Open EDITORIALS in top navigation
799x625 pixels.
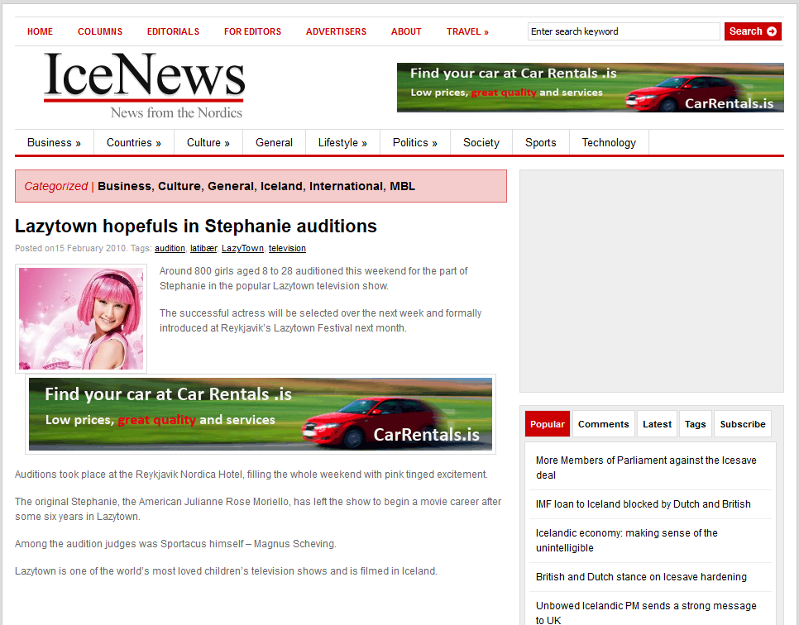click(173, 31)
